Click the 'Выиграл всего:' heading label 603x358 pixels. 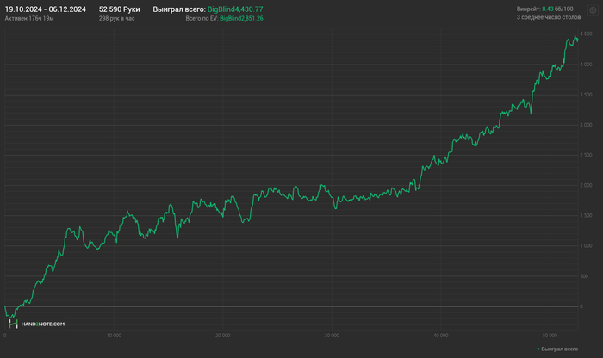pos(179,9)
